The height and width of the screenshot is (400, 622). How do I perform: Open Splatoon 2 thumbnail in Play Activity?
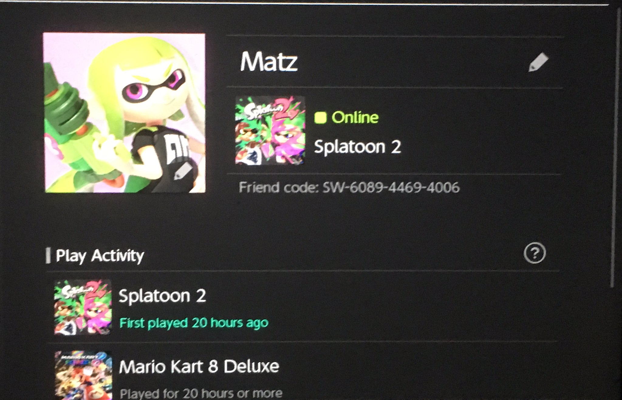coord(83,307)
